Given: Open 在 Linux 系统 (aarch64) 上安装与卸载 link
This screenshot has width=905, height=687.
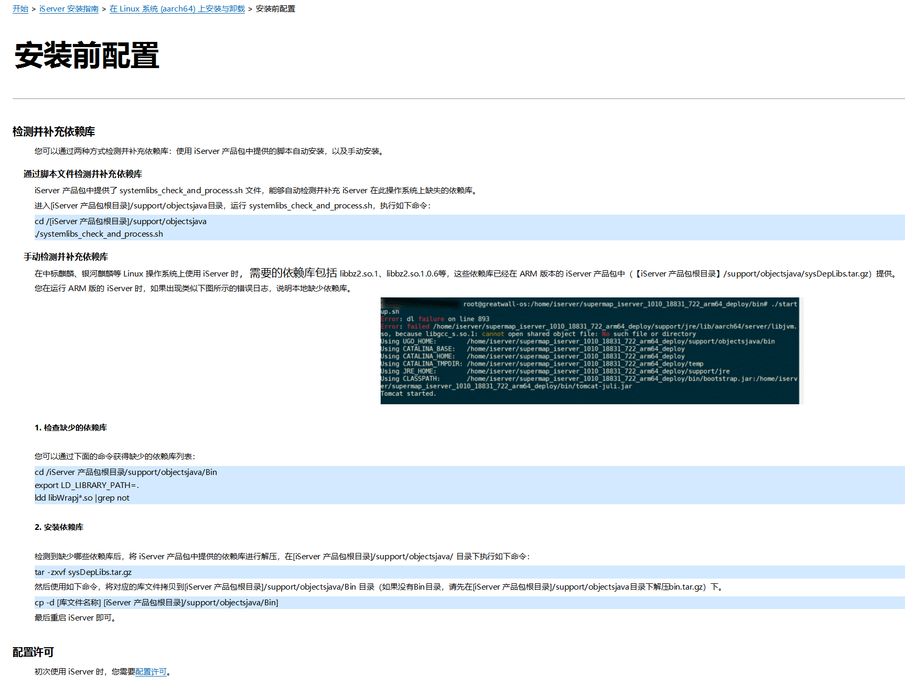Looking at the screenshot, I should point(177,9).
